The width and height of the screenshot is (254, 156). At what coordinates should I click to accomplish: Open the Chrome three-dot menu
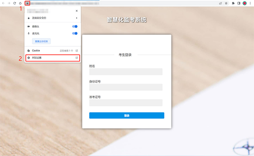click(x=250, y=3)
